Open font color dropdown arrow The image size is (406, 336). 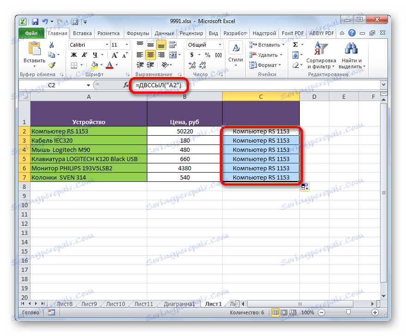point(116,65)
